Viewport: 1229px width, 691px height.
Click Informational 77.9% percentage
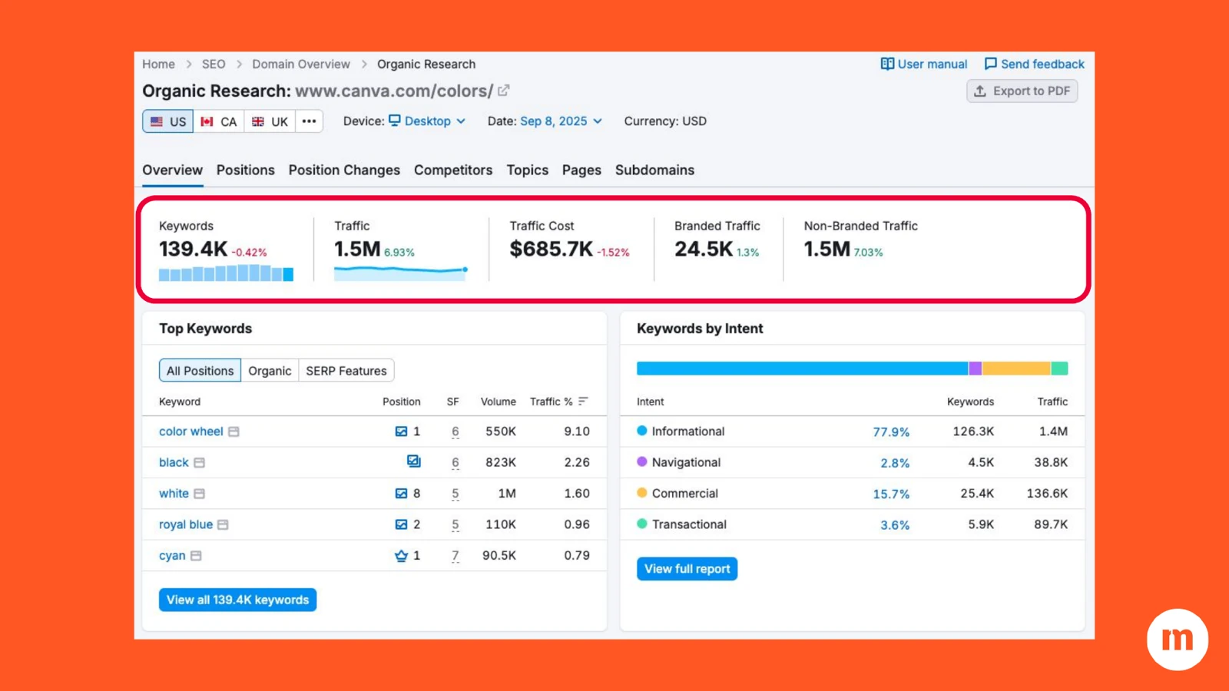891,432
